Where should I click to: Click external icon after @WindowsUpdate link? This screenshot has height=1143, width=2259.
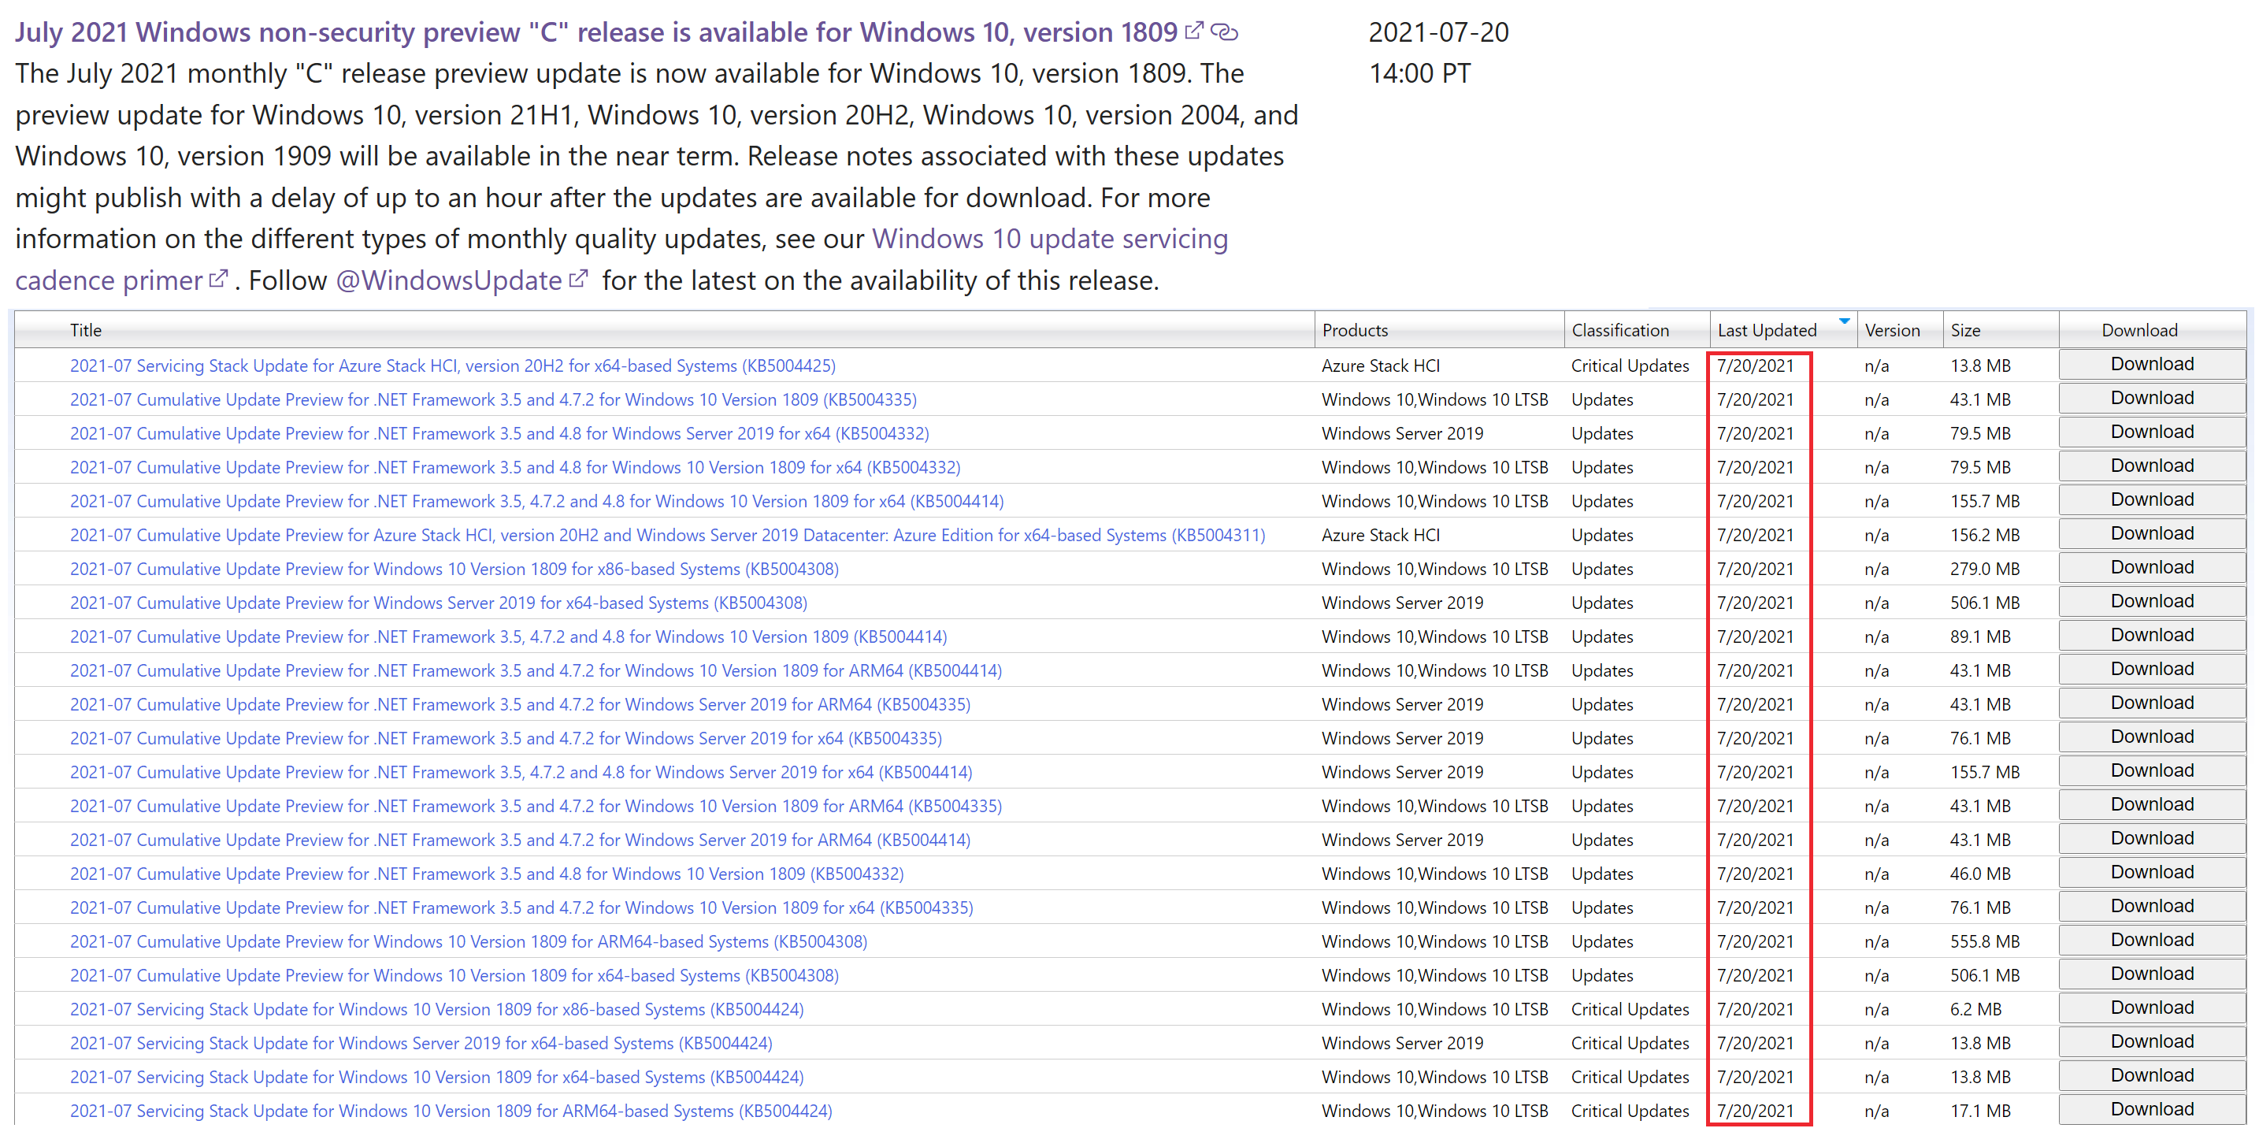click(x=578, y=280)
